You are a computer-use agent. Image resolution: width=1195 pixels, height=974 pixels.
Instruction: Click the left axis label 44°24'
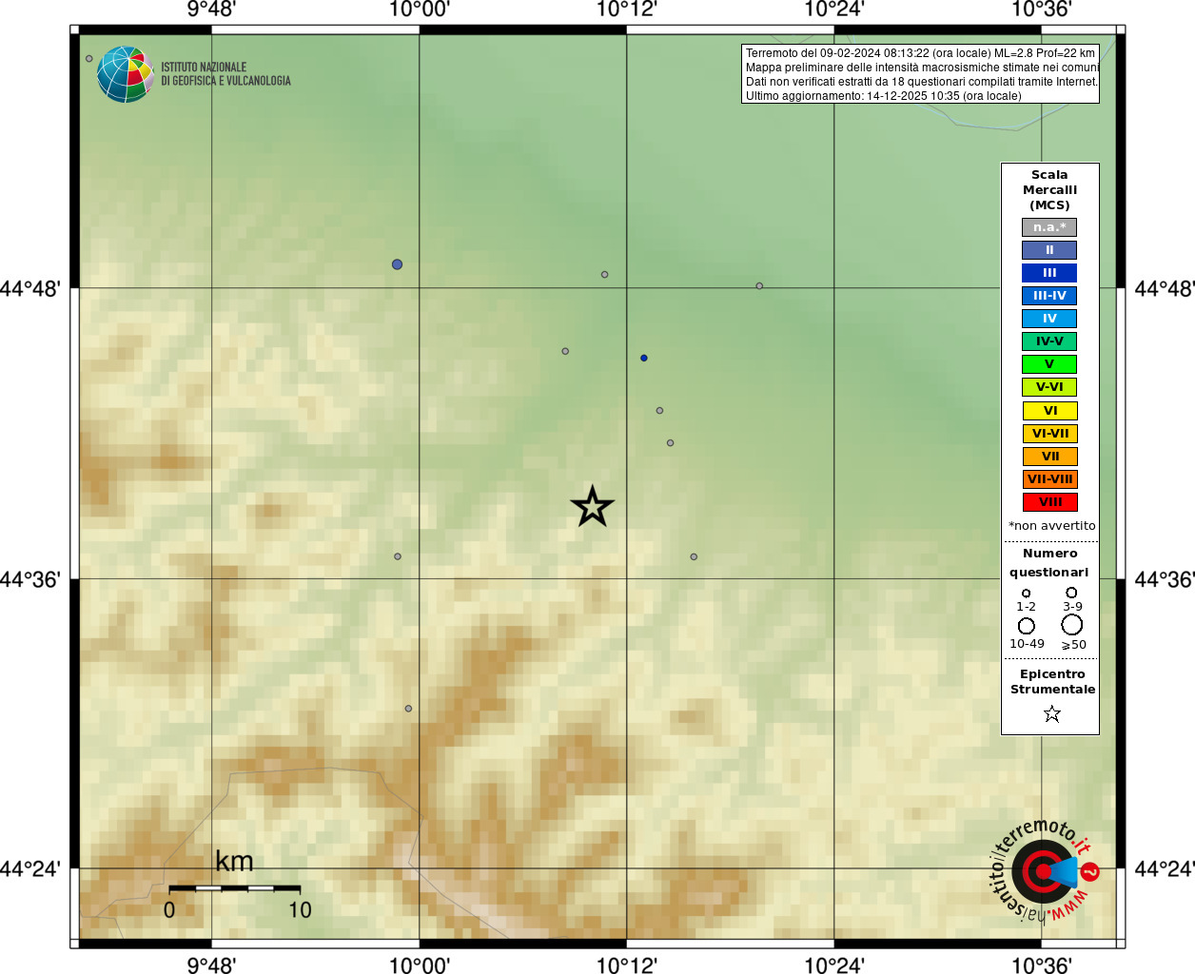pyautogui.click(x=30, y=868)
